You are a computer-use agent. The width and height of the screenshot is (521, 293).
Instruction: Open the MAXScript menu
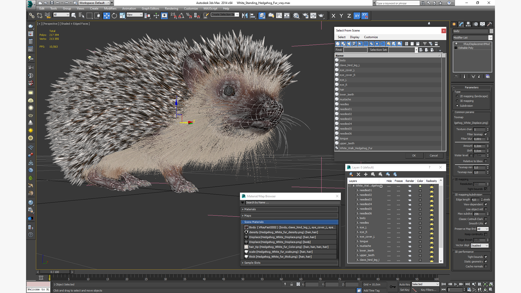tap(210, 9)
